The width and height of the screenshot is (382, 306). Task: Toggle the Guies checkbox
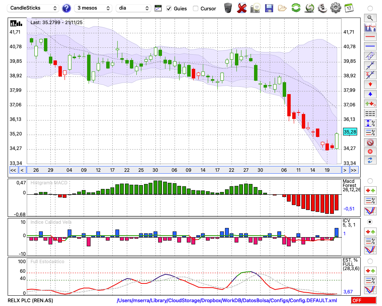[168, 8]
